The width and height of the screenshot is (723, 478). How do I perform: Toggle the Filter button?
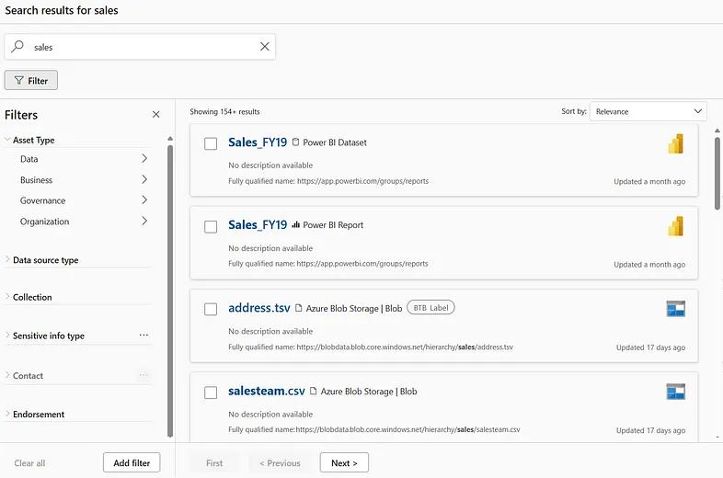click(31, 80)
